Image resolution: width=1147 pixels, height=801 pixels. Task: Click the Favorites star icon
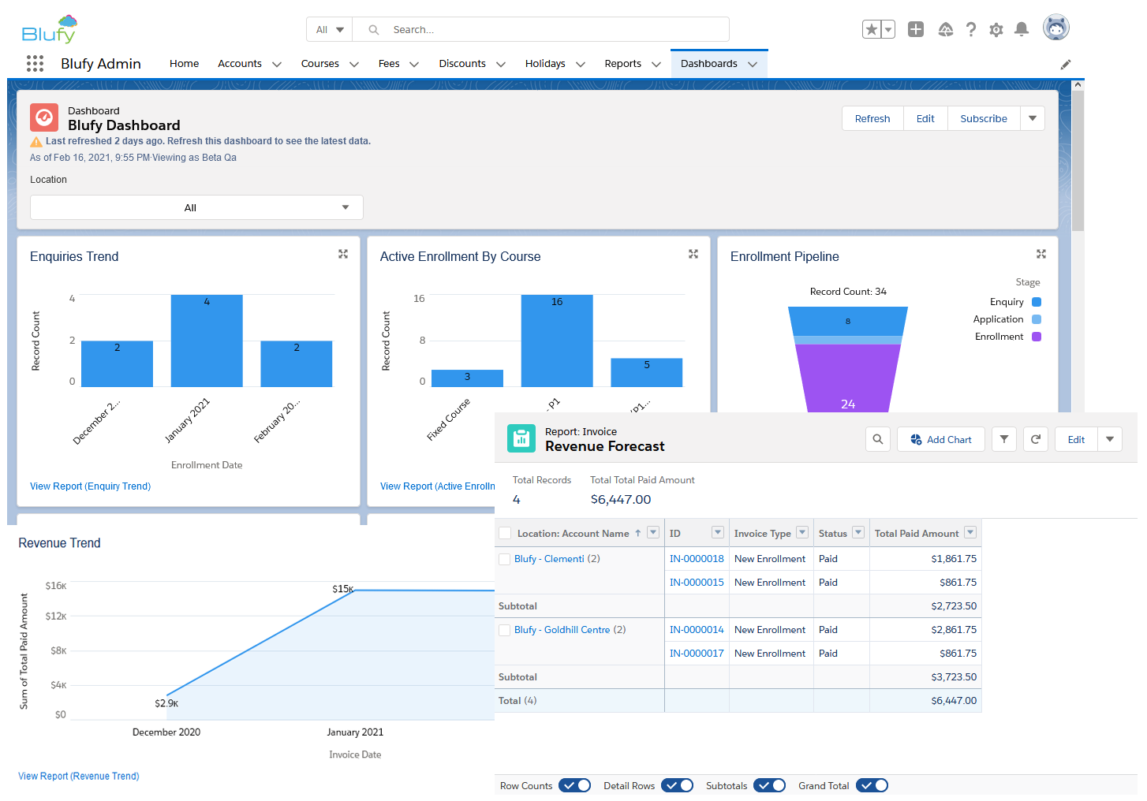[x=871, y=30]
